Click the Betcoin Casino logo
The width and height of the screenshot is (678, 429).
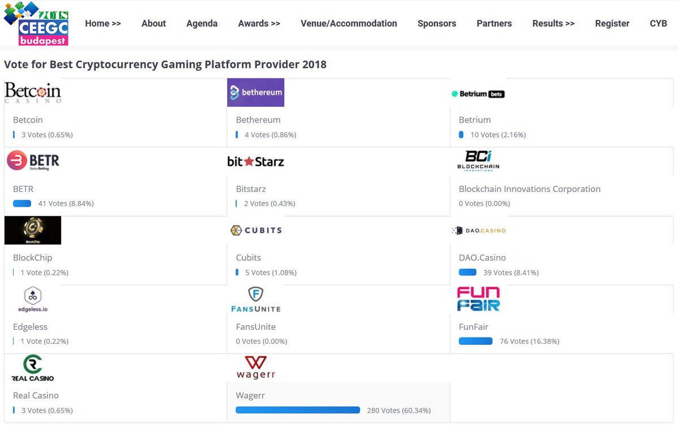(x=33, y=93)
